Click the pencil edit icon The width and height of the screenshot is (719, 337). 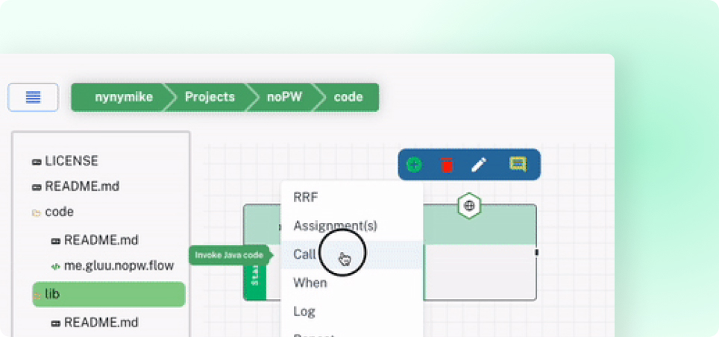(x=479, y=165)
